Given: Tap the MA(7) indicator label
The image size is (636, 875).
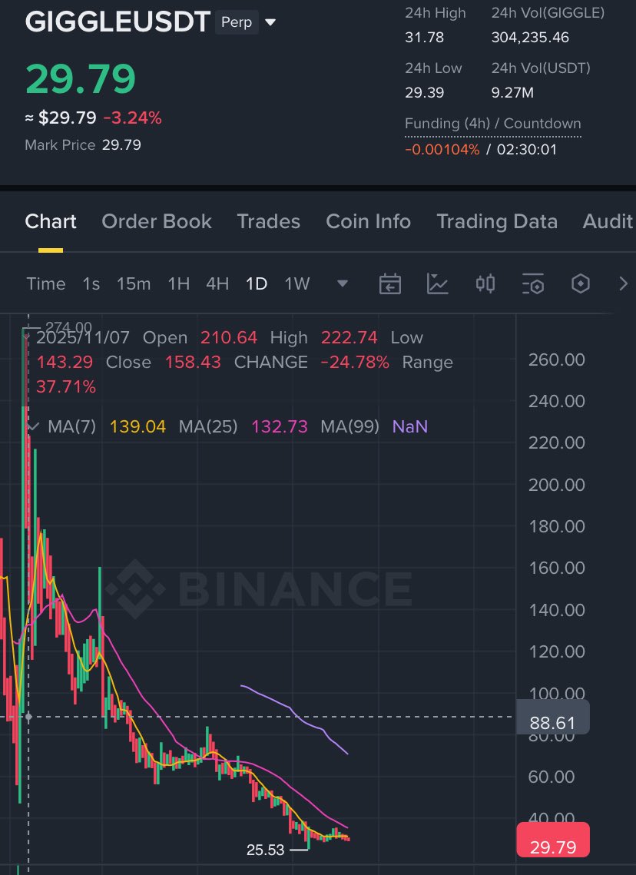Looking at the screenshot, I should 72,427.
